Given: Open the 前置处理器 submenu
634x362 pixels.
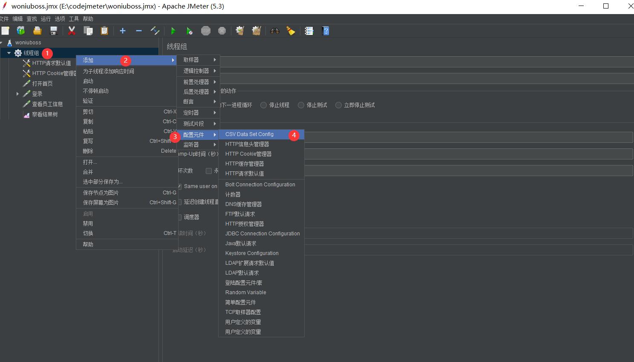Looking at the screenshot, I should pyautogui.click(x=198, y=81).
